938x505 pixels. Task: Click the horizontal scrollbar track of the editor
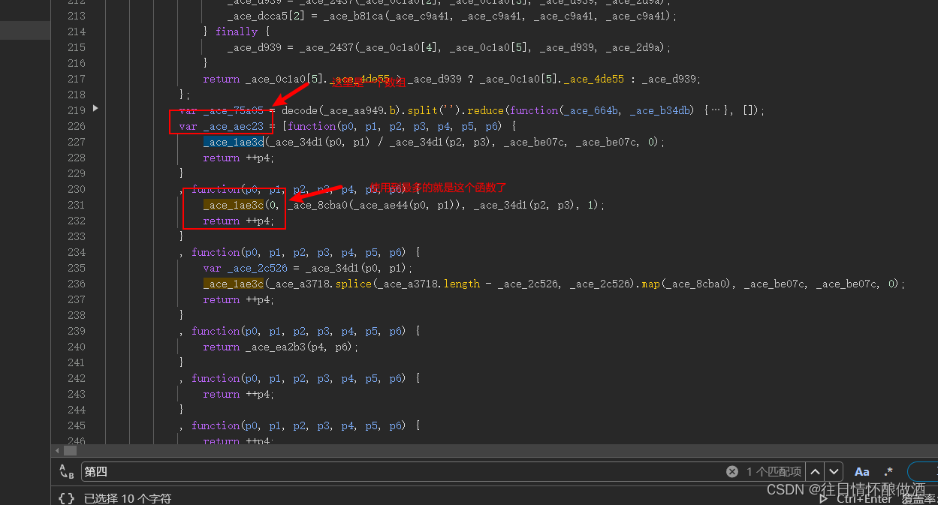click(x=496, y=451)
